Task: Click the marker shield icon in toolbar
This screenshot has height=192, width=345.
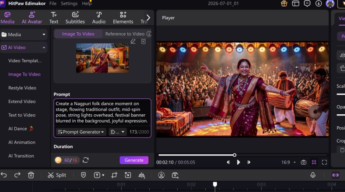Action: (83, 175)
